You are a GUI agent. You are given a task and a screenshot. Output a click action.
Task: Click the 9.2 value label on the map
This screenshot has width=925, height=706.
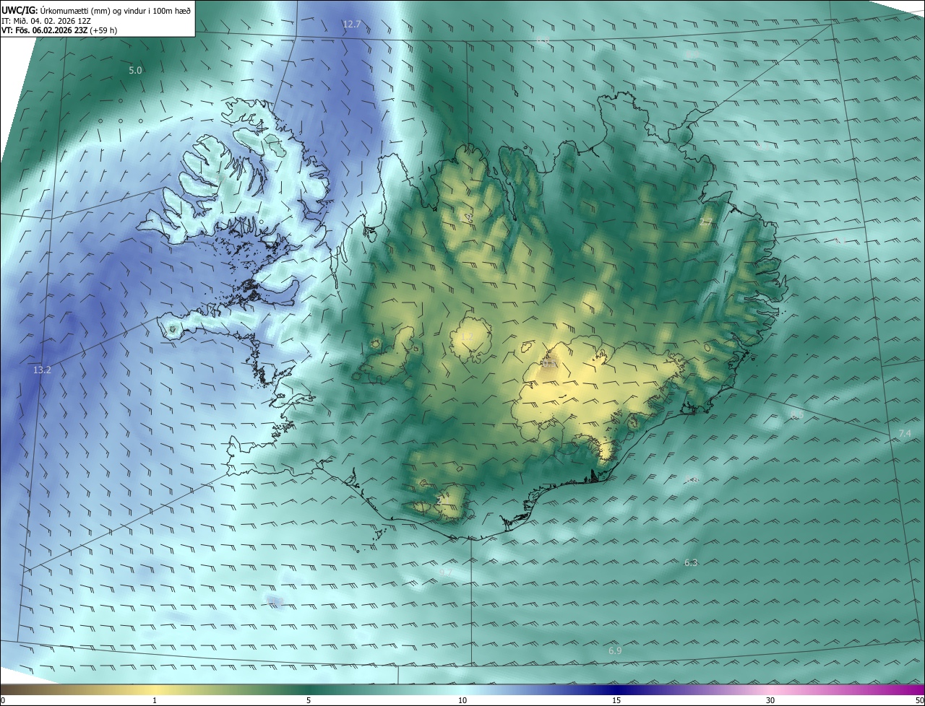[447, 572]
